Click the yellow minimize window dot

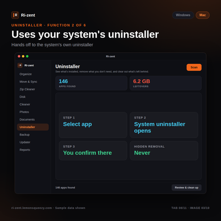click(x=23, y=56)
